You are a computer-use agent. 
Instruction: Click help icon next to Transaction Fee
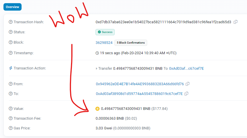pyautogui.click(x=11, y=118)
